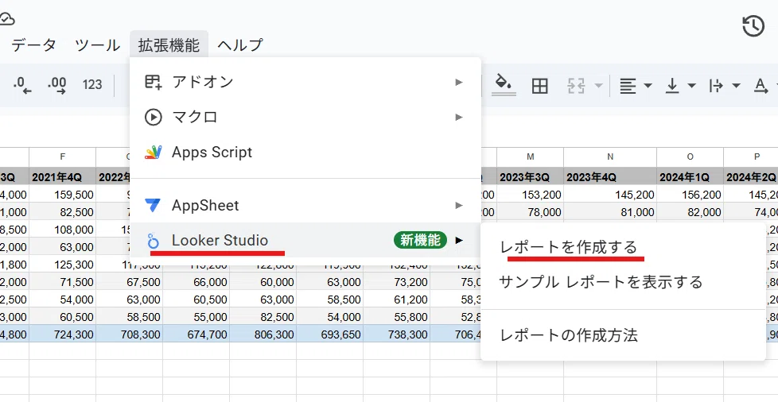Expand the vertical align dropdown arrow
The image size is (778, 402).
[x=691, y=86]
